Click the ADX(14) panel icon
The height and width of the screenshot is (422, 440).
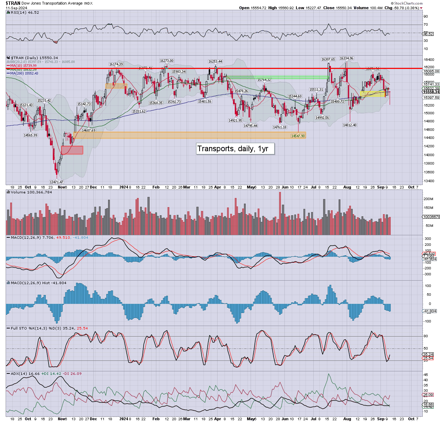(8, 374)
